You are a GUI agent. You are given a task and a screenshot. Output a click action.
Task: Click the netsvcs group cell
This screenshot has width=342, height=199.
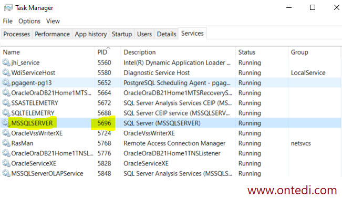pos(301,143)
